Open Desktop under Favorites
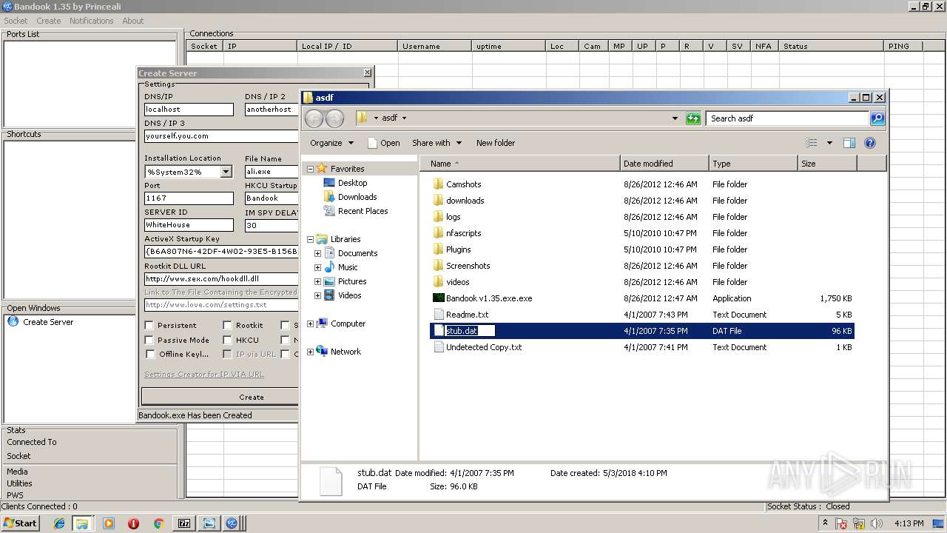This screenshot has height=533, width=947. coord(352,183)
